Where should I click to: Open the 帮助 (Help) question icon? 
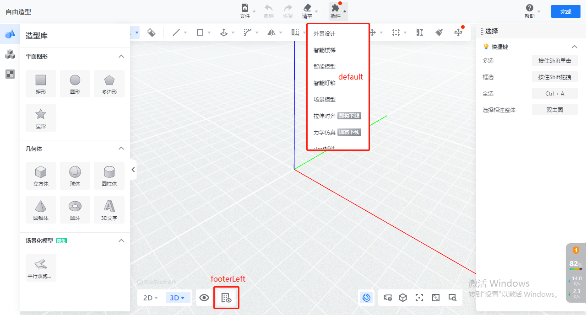[530, 8]
